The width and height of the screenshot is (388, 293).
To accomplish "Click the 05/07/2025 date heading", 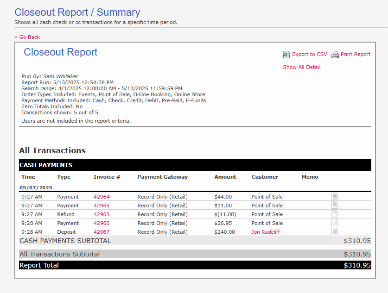I will [36, 188].
